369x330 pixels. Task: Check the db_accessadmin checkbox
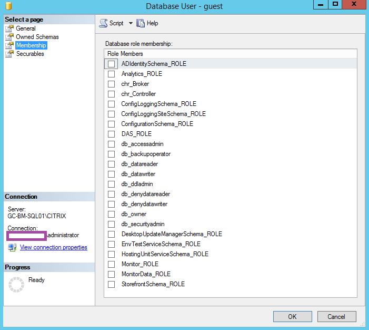click(x=111, y=144)
